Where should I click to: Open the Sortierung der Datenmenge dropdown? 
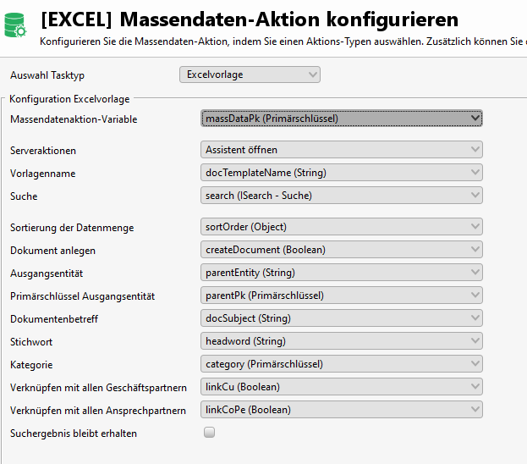(342, 227)
